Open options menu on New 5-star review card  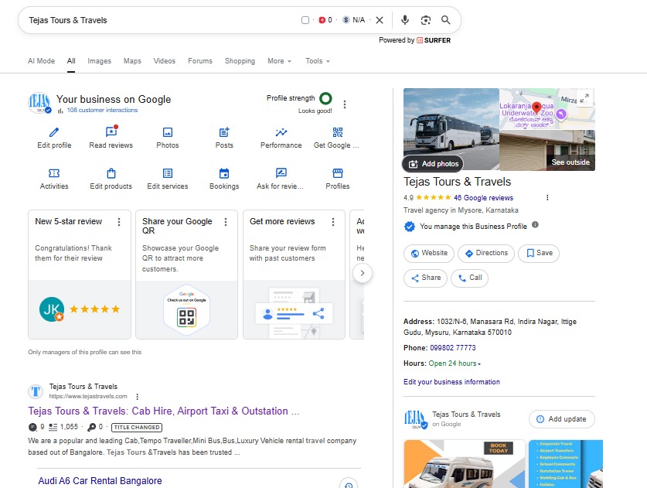click(119, 222)
